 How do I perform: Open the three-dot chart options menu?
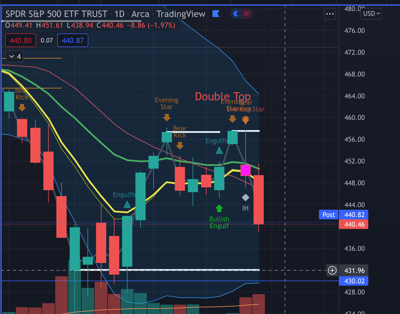click(x=330, y=14)
